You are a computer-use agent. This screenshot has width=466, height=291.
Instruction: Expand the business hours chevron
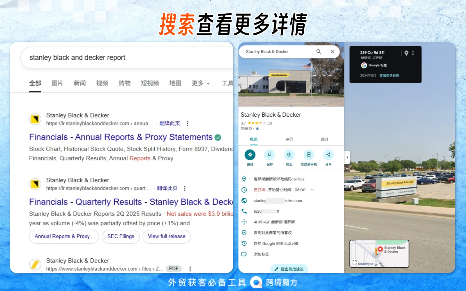pyautogui.click(x=313, y=190)
